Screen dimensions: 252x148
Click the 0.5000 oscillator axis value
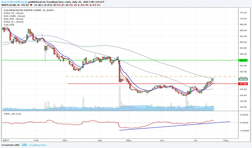pyautogui.click(x=244, y=115)
